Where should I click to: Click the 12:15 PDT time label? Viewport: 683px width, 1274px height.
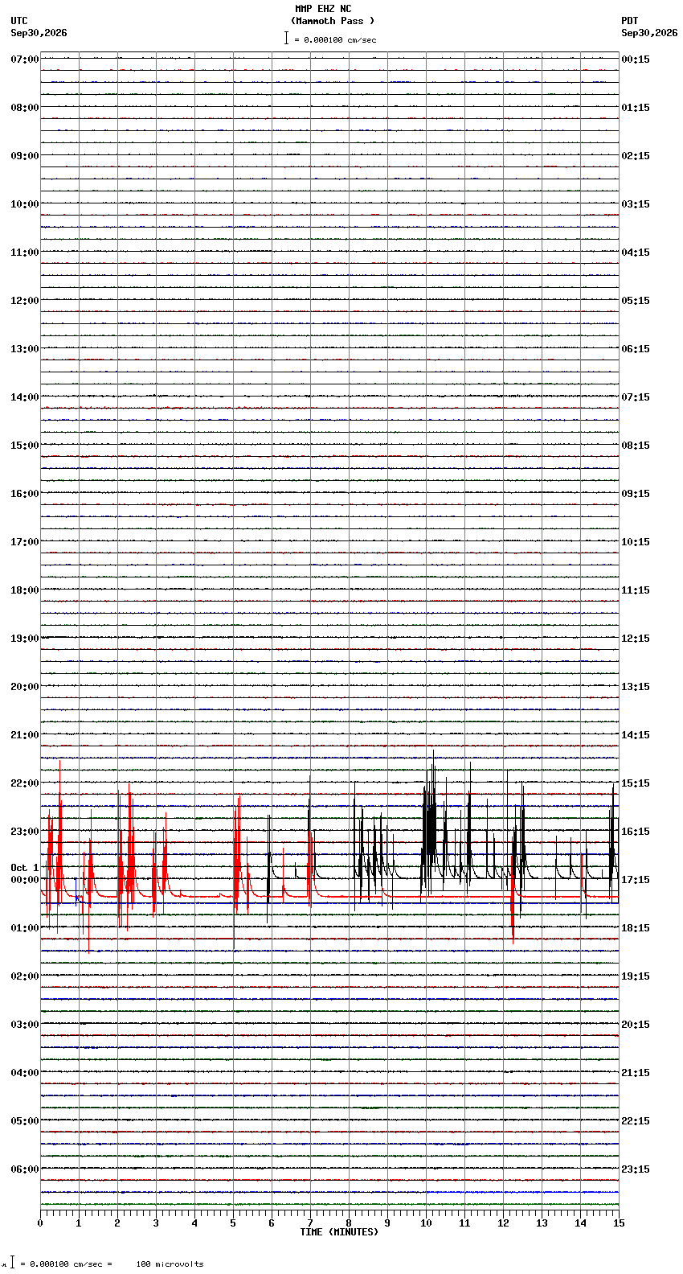(636, 639)
